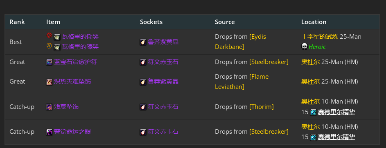Open the 瓦格里的嚎哭 item link
The image size is (386, 148).
(x=80, y=46)
